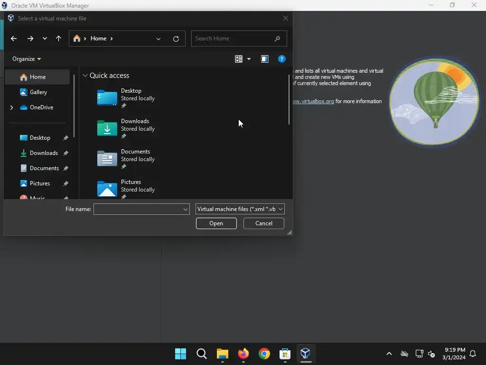
Task: Open pinned Desktop in sidebar
Action: click(40, 138)
